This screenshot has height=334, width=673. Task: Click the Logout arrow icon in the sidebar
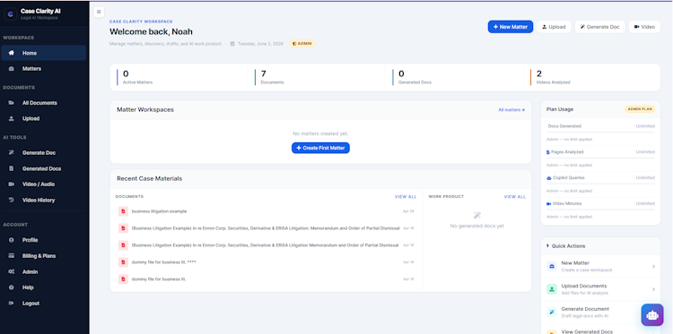(12, 304)
